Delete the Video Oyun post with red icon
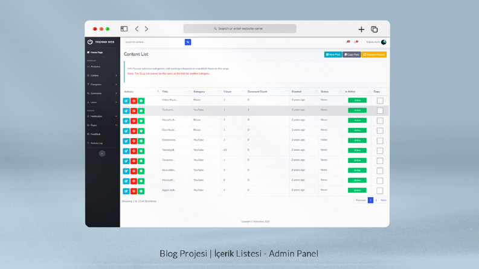This screenshot has width=479, height=269. (134, 101)
